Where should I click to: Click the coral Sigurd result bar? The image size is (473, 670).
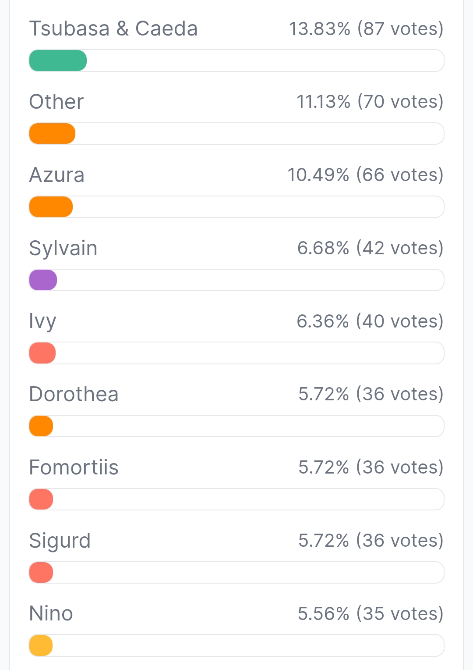coord(41,573)
